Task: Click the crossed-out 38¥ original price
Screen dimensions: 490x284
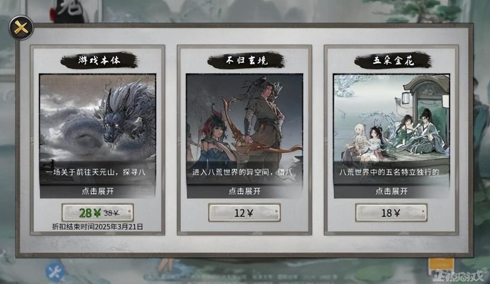Action: pos(112,213)
